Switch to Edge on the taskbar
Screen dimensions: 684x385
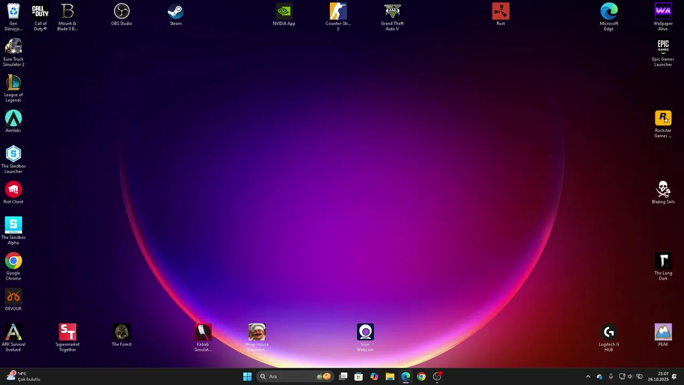[x=406, y=376]
